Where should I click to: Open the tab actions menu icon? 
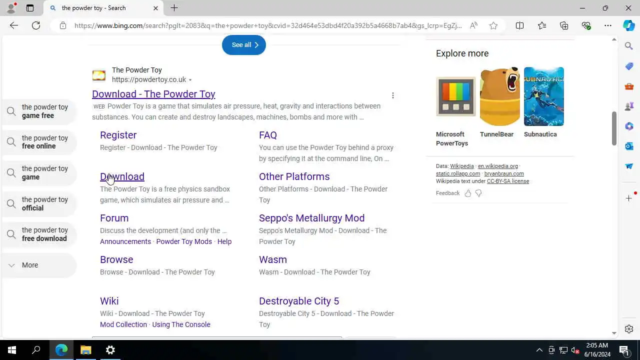[30, 8]
